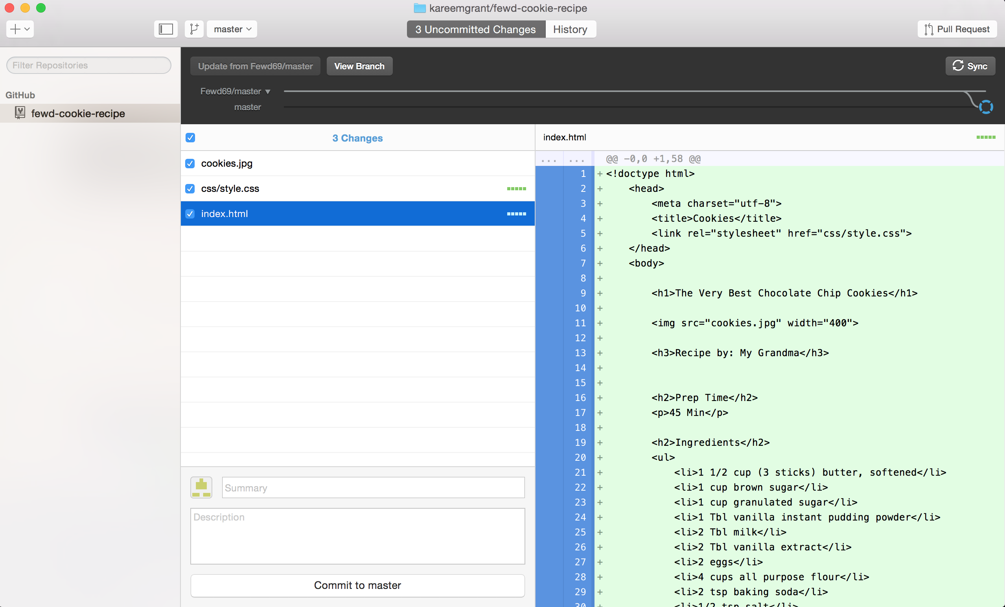Click the 45 Min paragraph line
The width and height of the screenshot is (1005, 607).
pyautogui.click(x=689, y=413)
